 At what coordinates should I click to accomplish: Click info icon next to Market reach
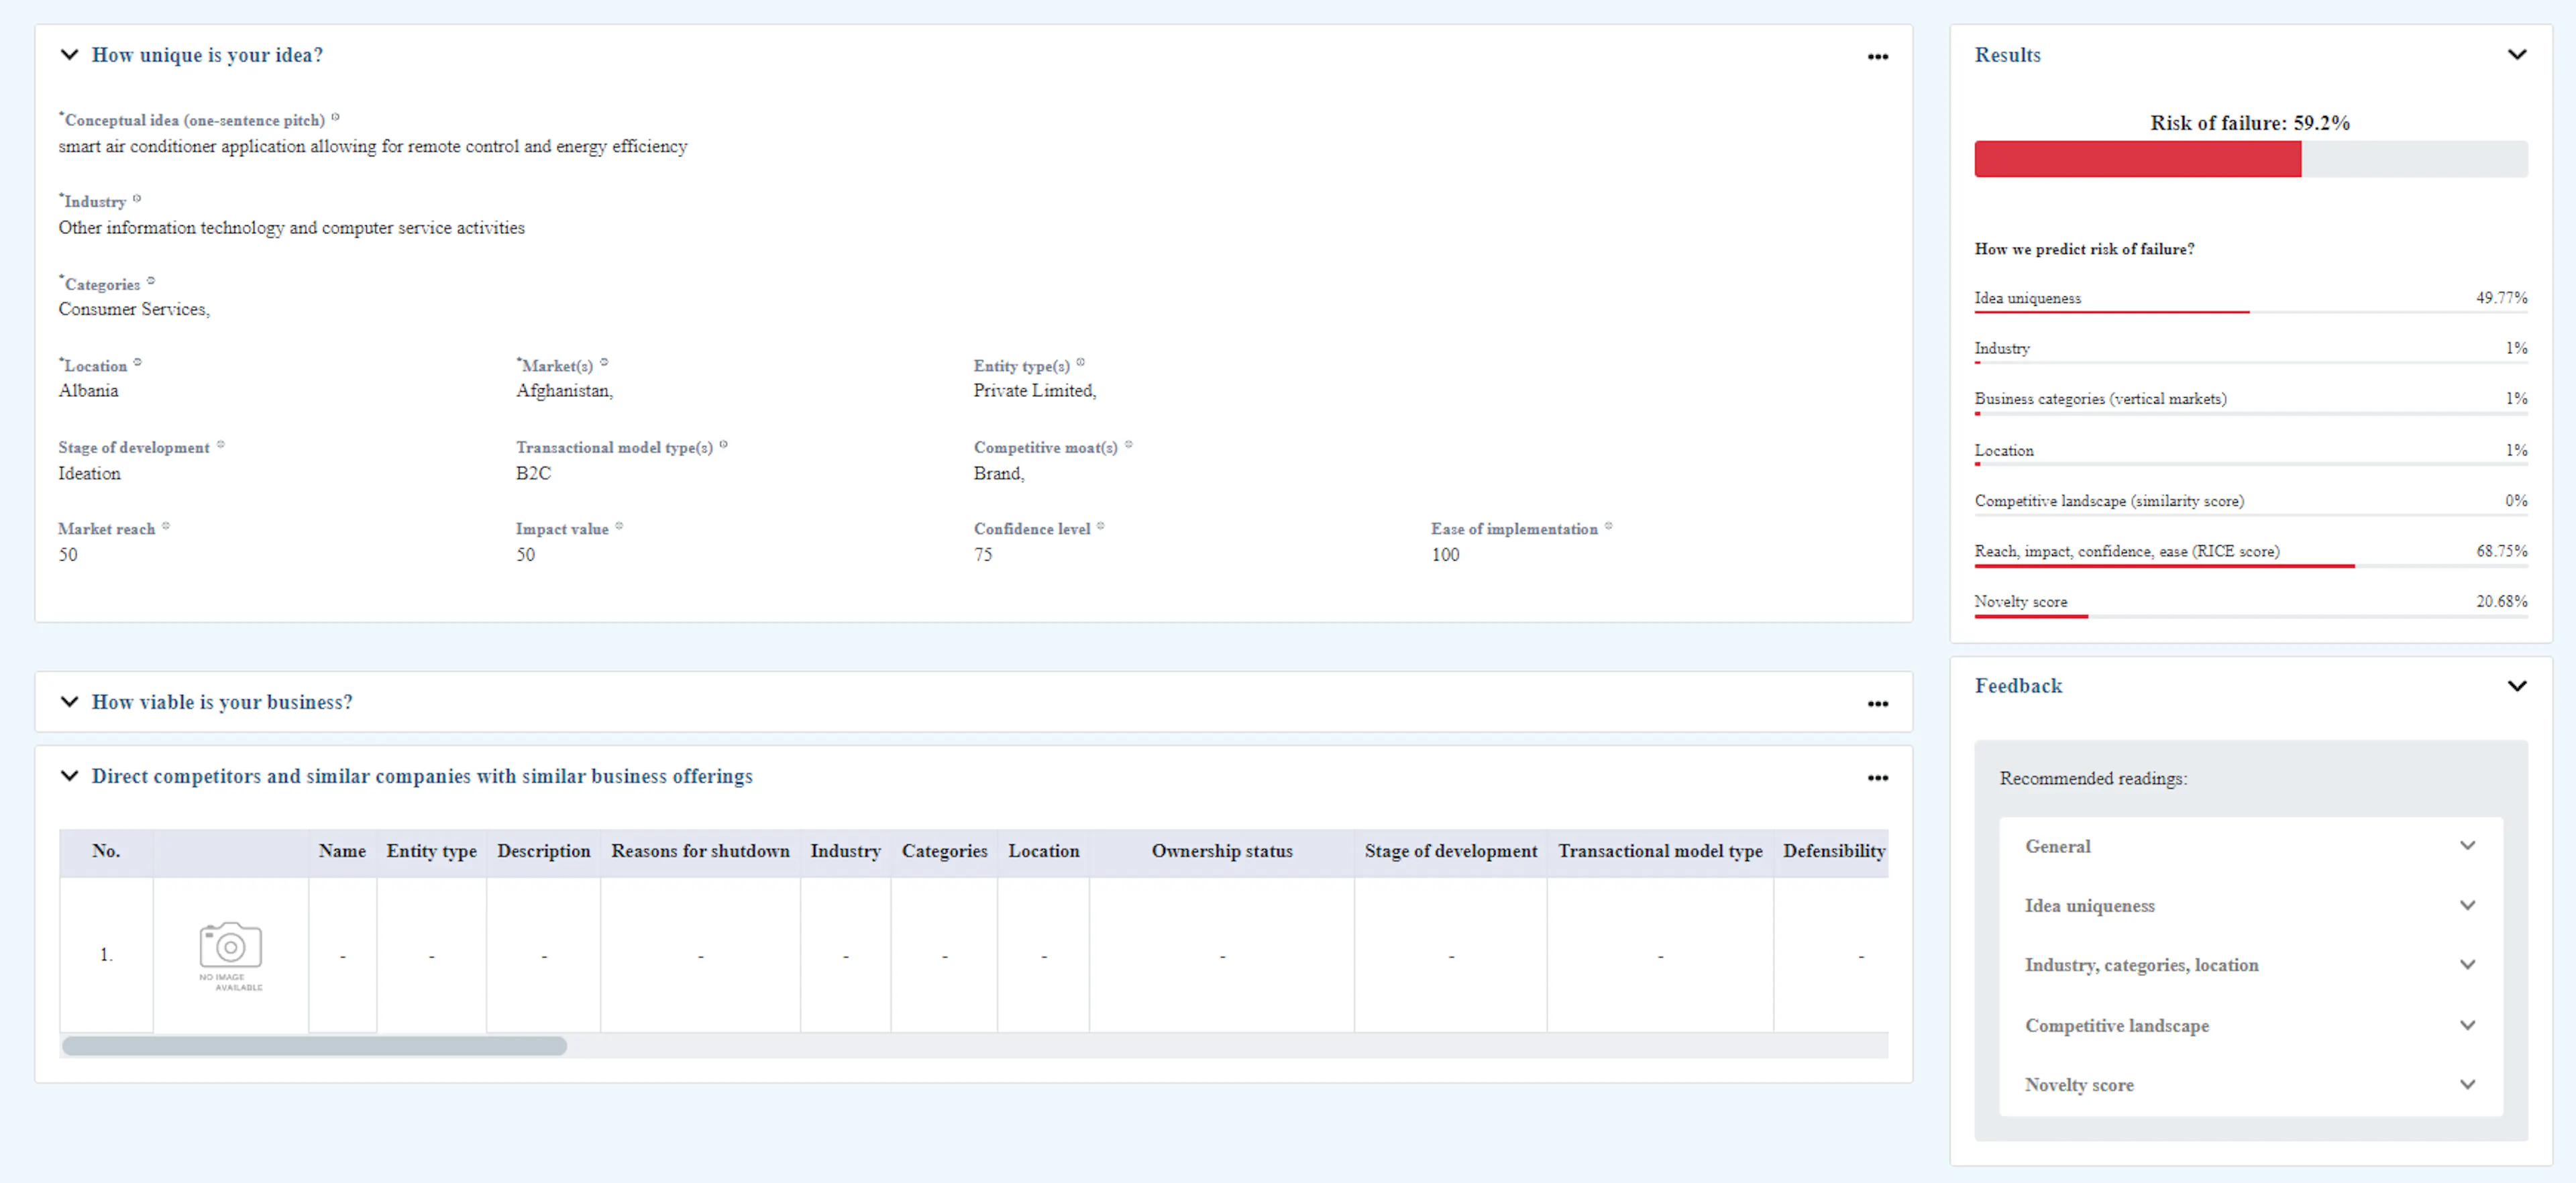coord(166,525)
